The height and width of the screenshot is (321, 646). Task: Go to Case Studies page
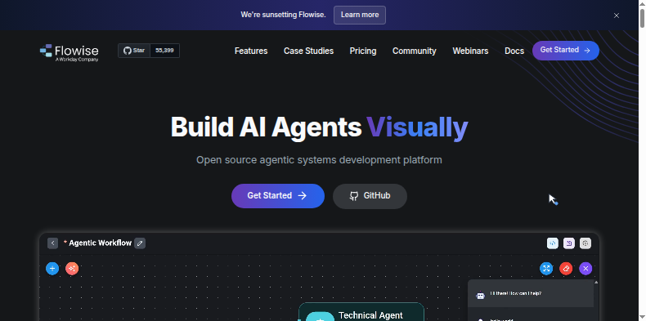click(x=308, y=51)
